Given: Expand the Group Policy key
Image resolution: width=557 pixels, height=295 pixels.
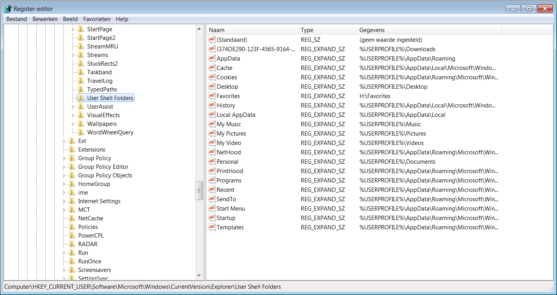Looking at the screenshot, I should tap(64, 158).
